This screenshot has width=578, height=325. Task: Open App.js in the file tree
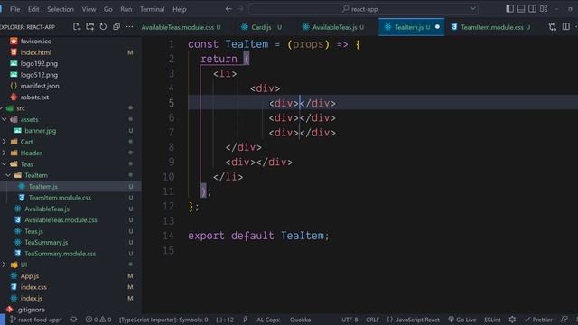point(30,276)
